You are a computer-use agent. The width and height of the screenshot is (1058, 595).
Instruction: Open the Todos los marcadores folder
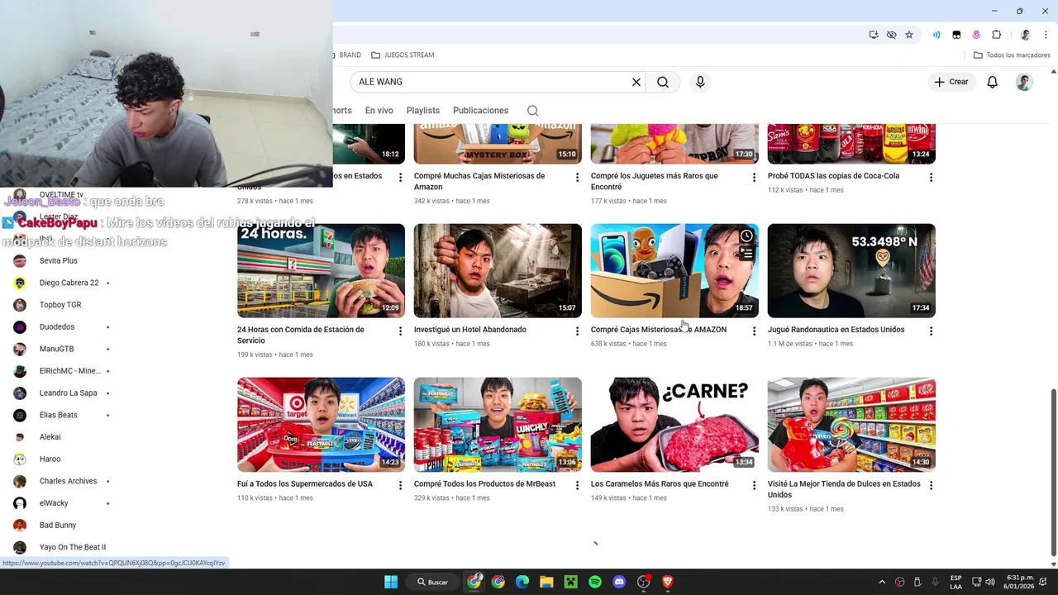[x=1012, y=55]
